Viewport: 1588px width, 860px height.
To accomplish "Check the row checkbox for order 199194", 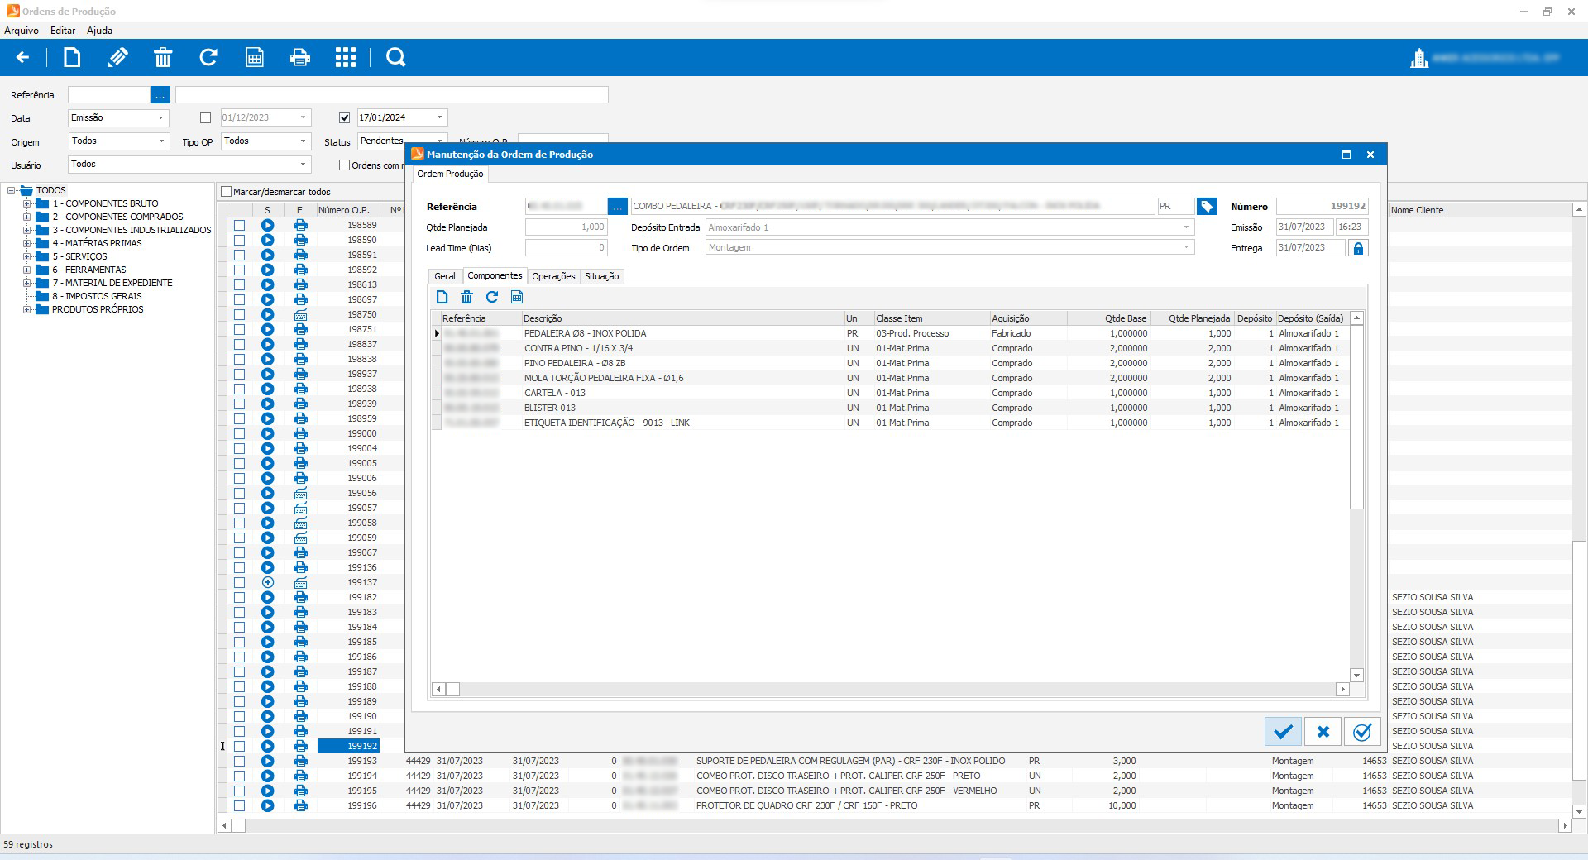I will [x=239, y=776].
